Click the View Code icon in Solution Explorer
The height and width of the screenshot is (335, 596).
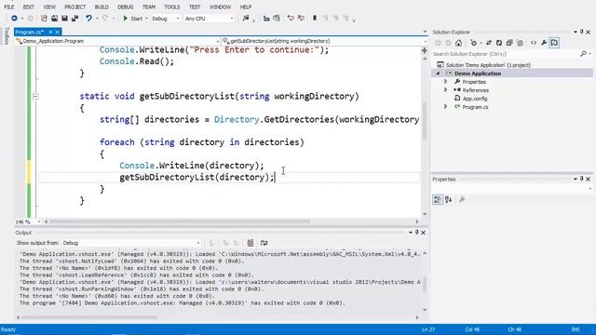pyautogui.click(x=534, y=43)
